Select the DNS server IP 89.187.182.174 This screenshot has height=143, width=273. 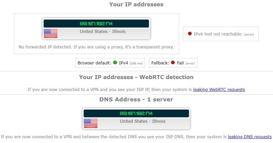136,113
